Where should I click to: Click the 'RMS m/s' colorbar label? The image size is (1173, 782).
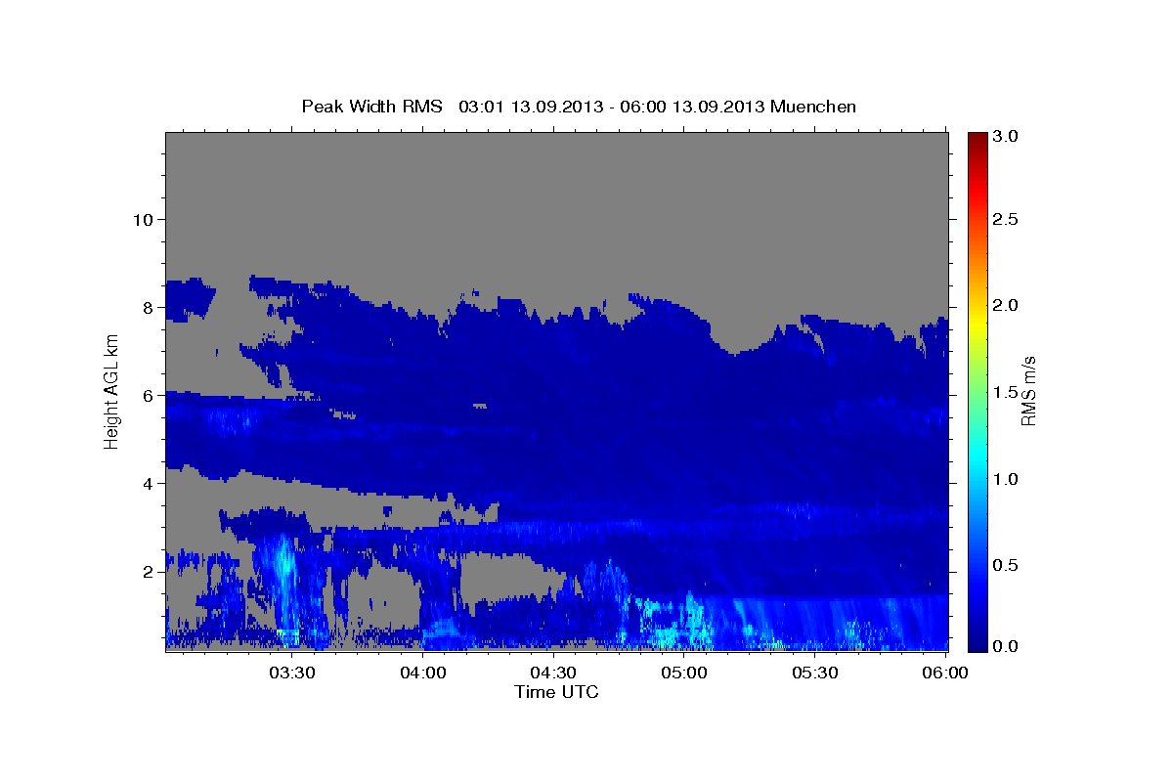pos(1027,392)
